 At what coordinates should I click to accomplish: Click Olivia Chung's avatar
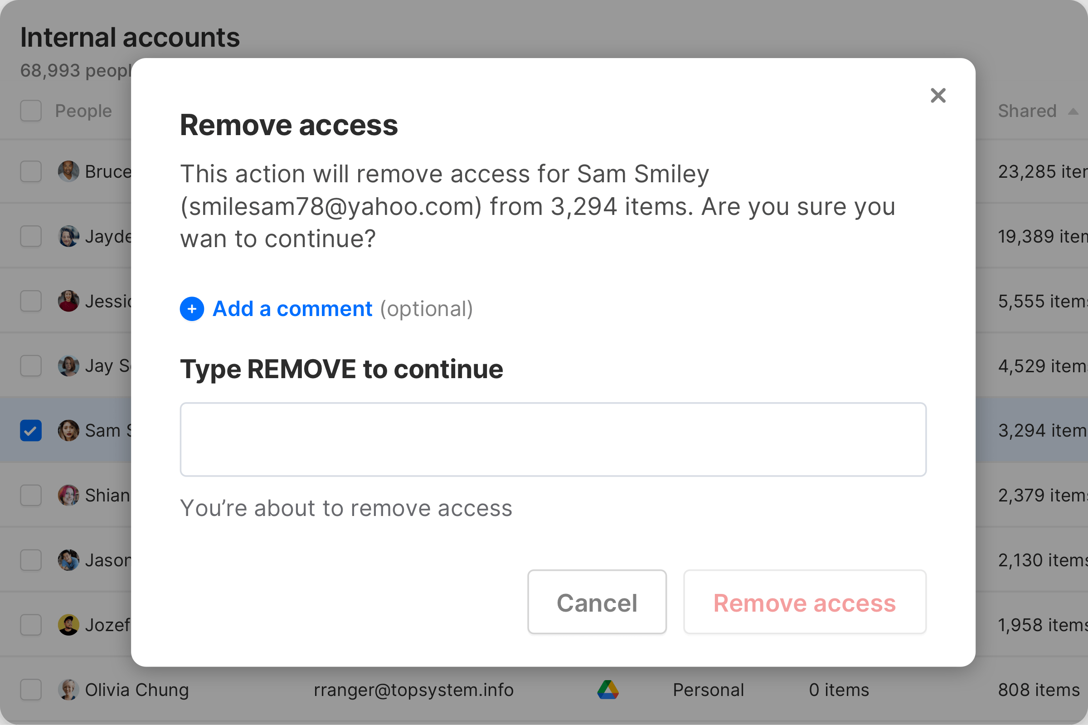pos(68,689)
